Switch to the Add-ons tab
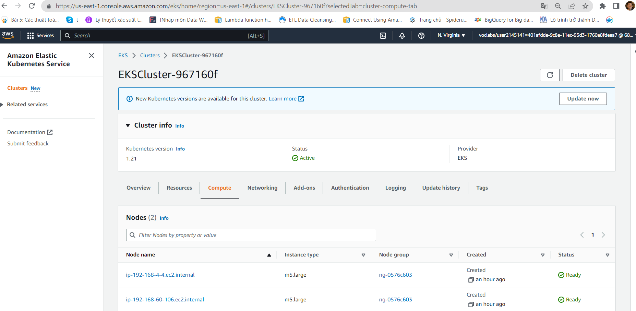The width and height of the screenshot is (636, 311). [304, 188]
